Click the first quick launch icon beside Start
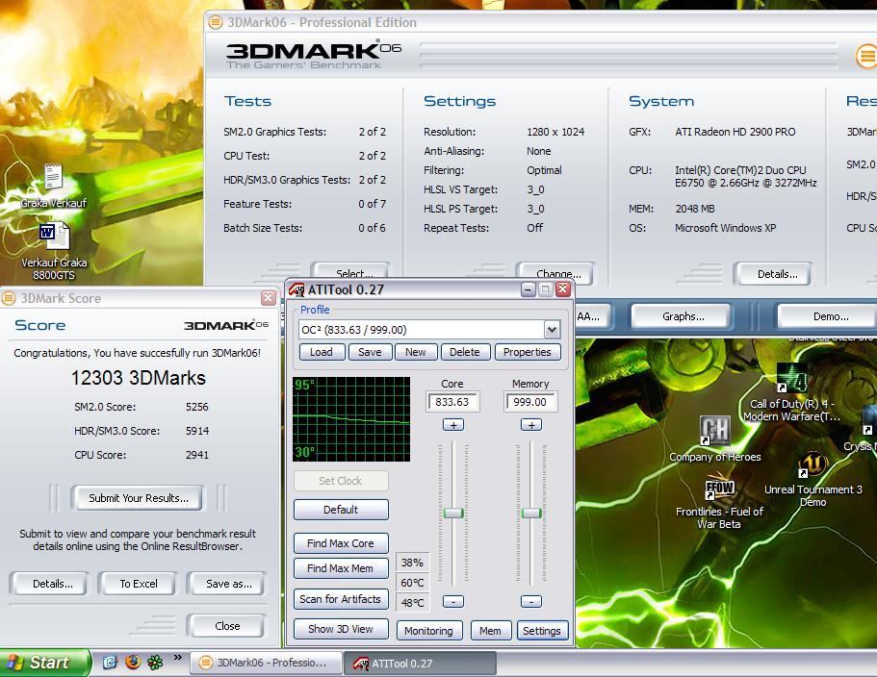The width and height of the screenshot is (877, 677). pos(110,662)
